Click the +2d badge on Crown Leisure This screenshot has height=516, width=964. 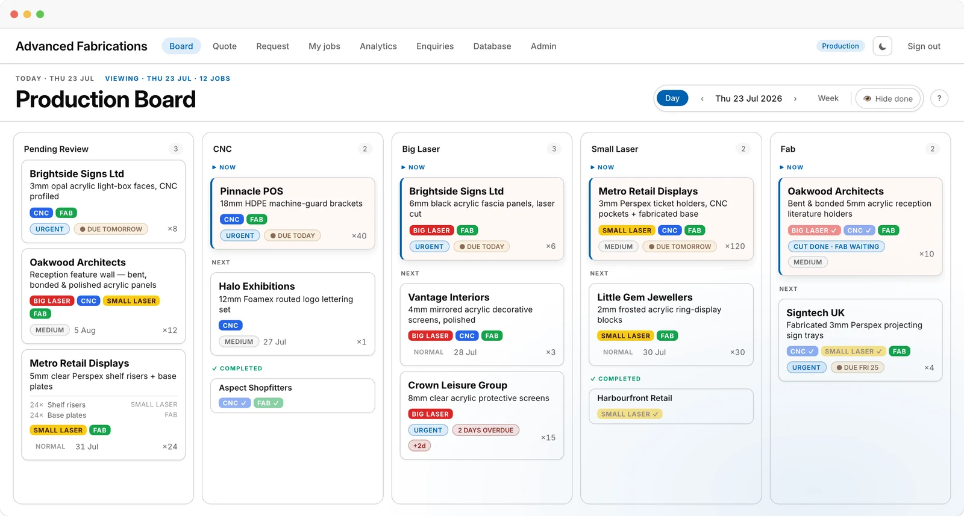click(419, 446)
